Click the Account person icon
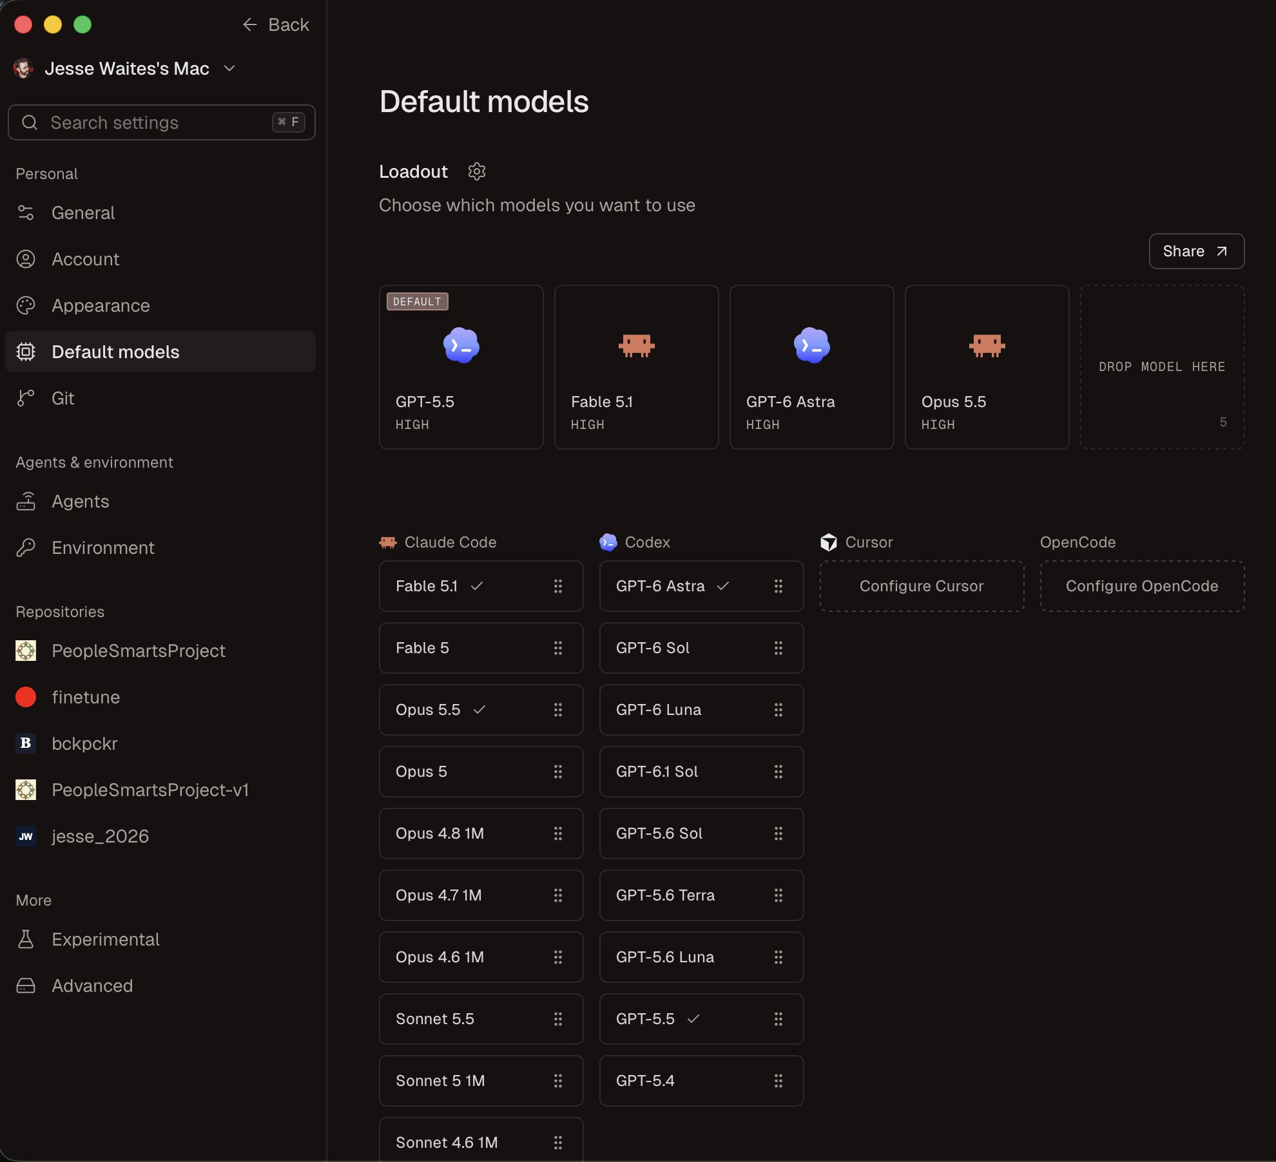Screen dimensions: 1276x1162 tap(26, 259)
